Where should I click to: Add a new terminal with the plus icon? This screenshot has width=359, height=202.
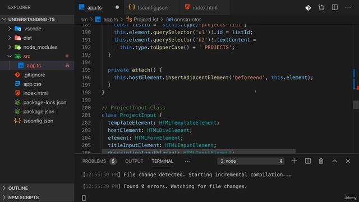coord(294,161)
